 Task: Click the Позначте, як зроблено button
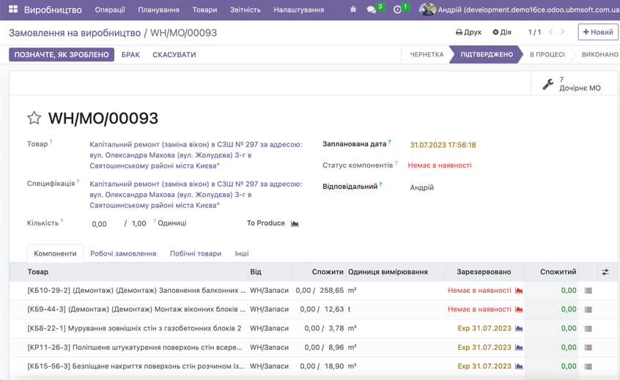point(62,55)
